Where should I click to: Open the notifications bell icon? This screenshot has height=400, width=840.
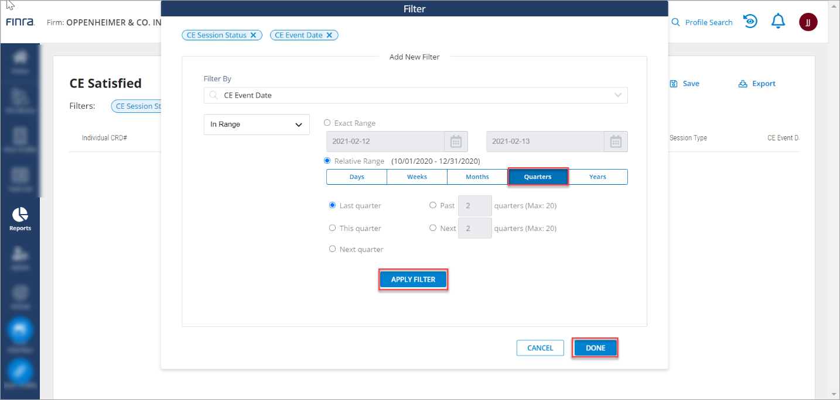coord(778,22)
